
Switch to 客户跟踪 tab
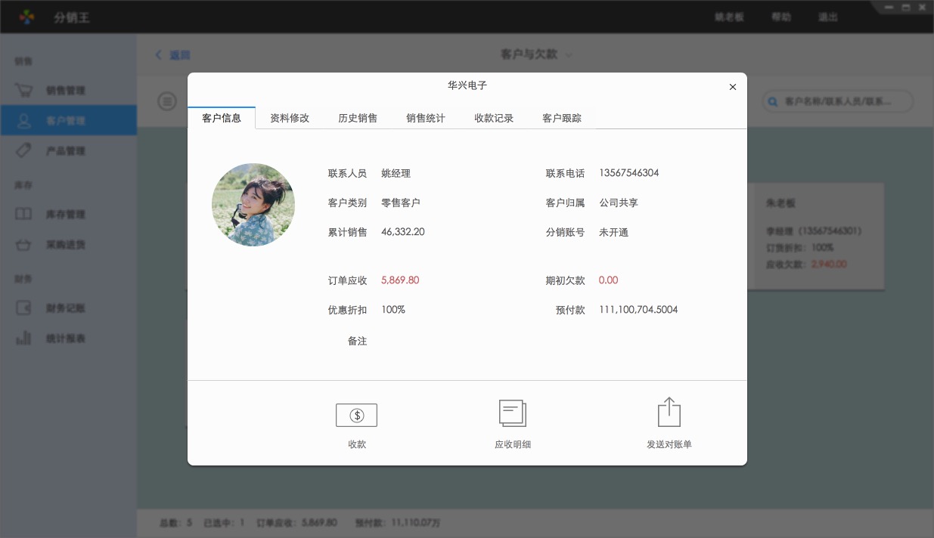(562, 119)
